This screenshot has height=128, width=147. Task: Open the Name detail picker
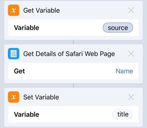124,71
